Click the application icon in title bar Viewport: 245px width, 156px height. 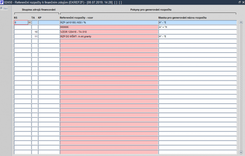[2, 2]
